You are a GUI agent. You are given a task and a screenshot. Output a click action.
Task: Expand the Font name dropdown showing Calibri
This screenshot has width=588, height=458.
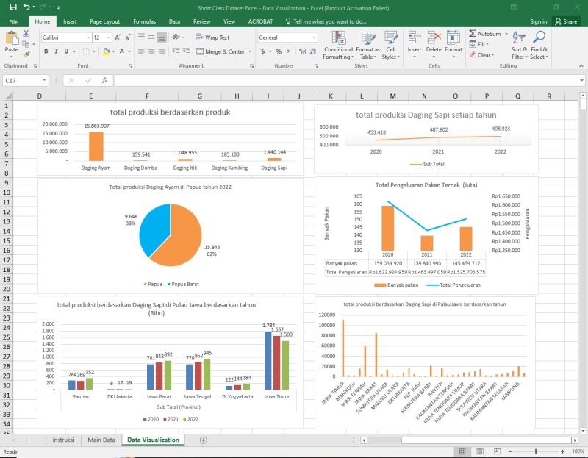[x=87, y=37]
